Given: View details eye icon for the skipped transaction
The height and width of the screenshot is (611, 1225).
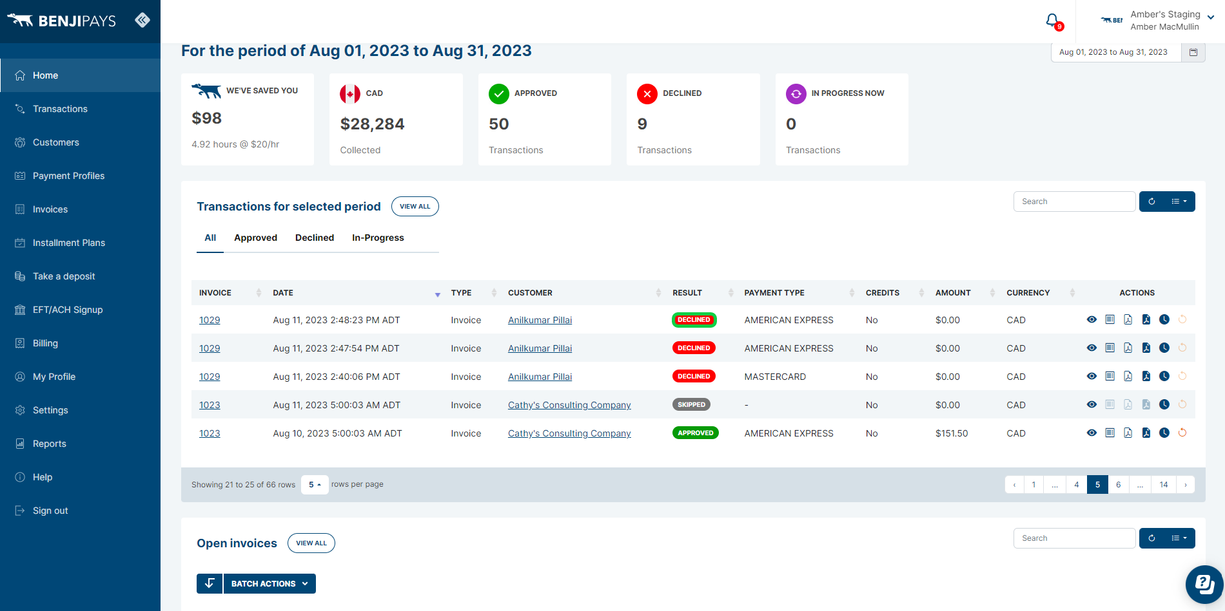Looking at the screenshot, I should 1092,404.
